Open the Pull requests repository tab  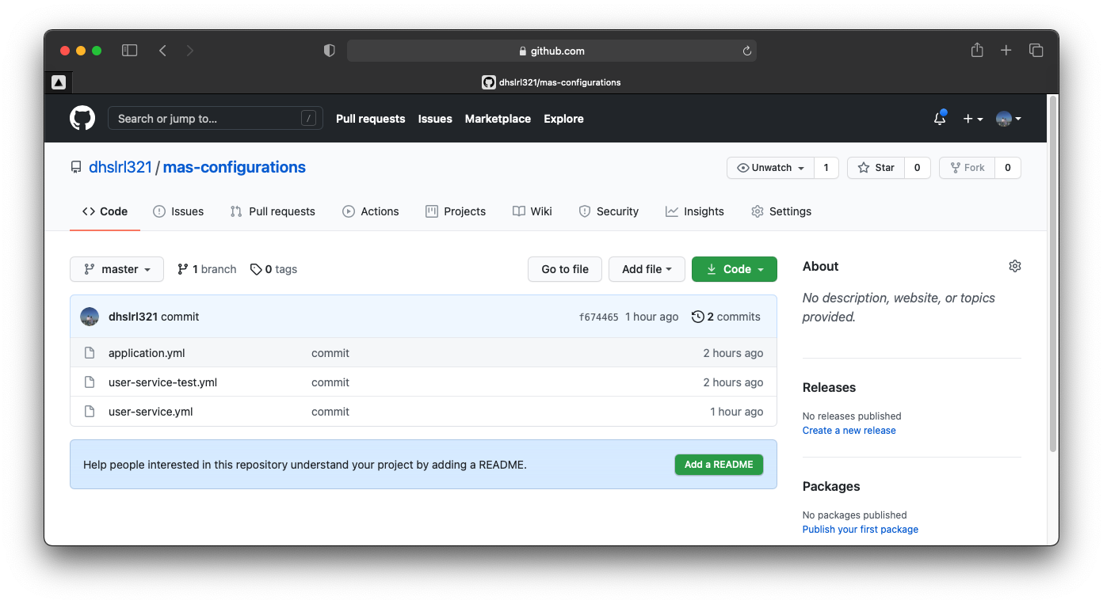(x=273, y=211)
